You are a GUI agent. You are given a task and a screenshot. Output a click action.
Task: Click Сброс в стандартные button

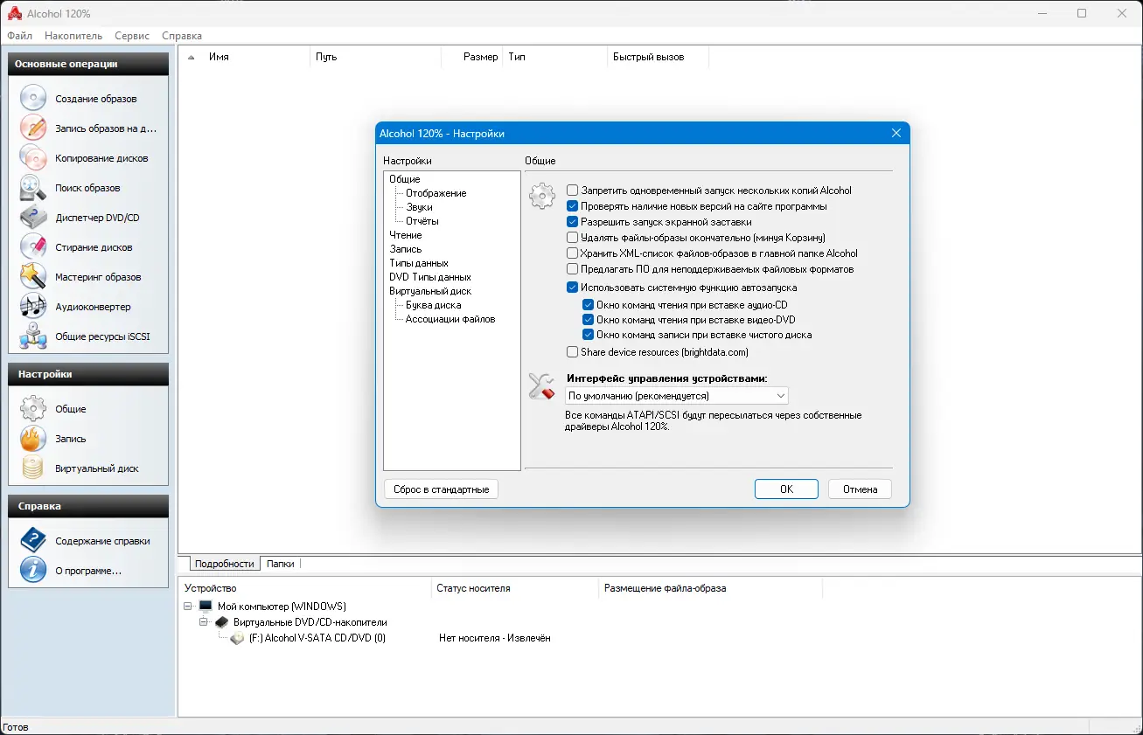[441, 489]
